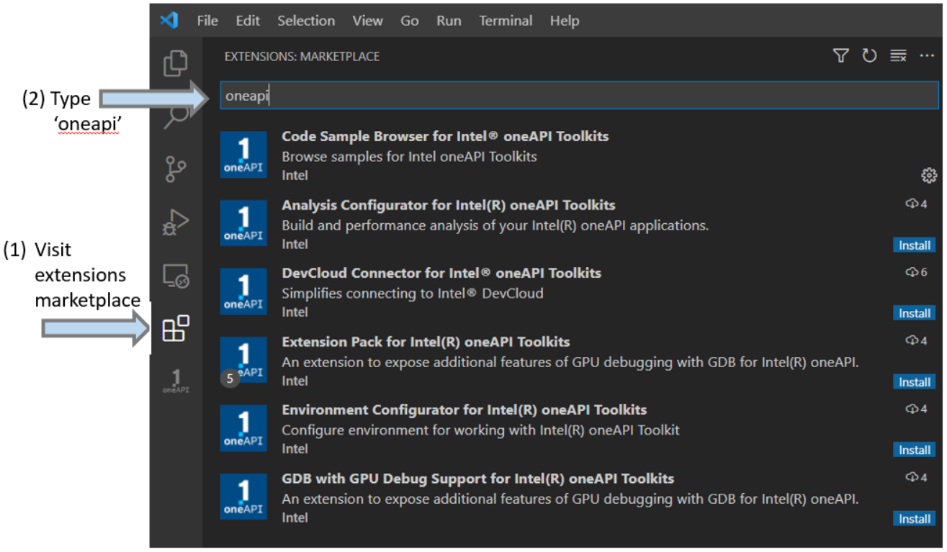Viewport: 947px width, 552px height.
Task: Open the View menu
Action: click(368, 21)
